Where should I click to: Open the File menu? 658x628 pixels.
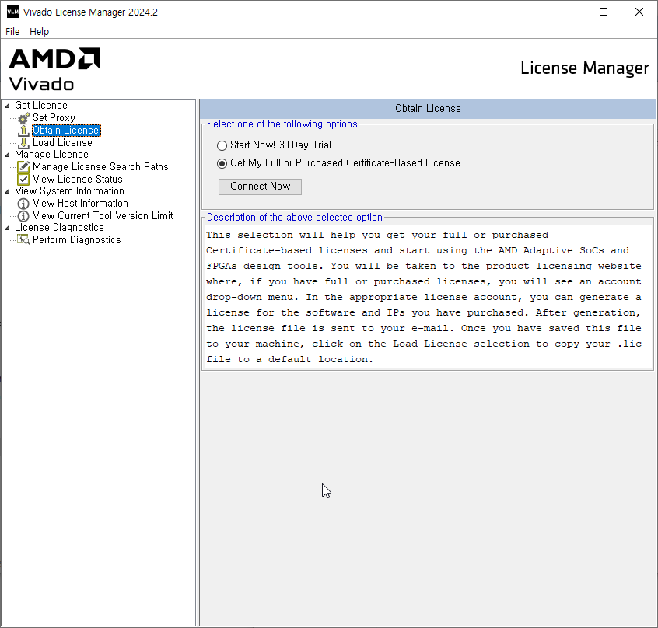(x=12, y=31)
